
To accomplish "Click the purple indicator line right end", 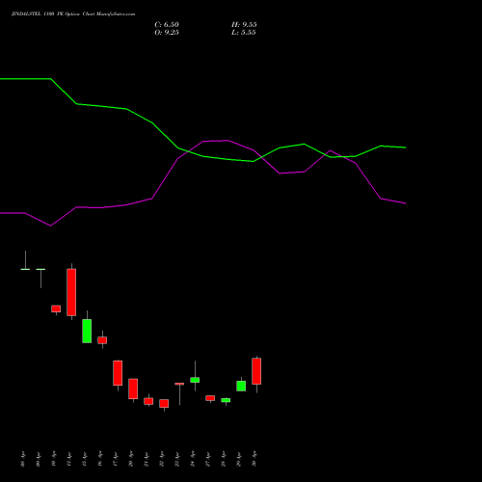I will point(405,203).
